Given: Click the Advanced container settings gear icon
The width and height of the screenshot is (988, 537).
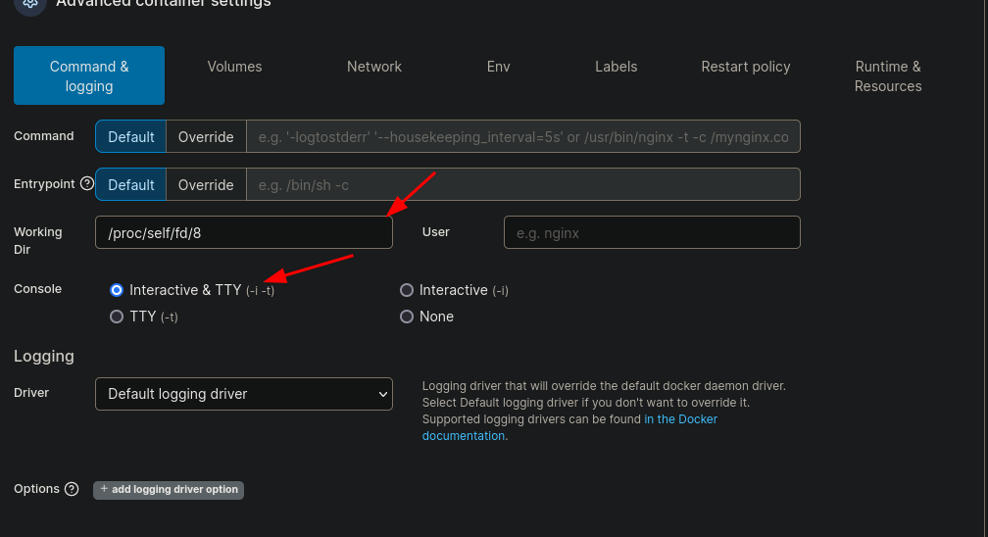Looking at the screenshot, I should tap(30, 4).
